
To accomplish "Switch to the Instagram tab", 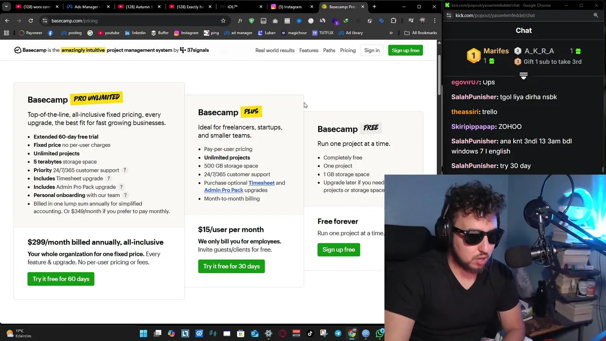I will click(291, 7).
